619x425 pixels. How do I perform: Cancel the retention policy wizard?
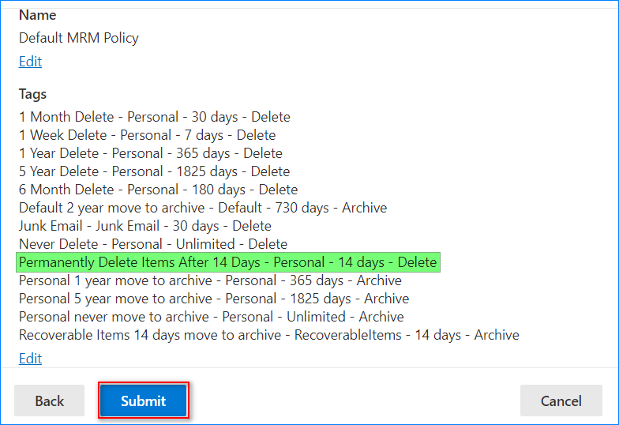pyautogui.click(x=561, y=401)
